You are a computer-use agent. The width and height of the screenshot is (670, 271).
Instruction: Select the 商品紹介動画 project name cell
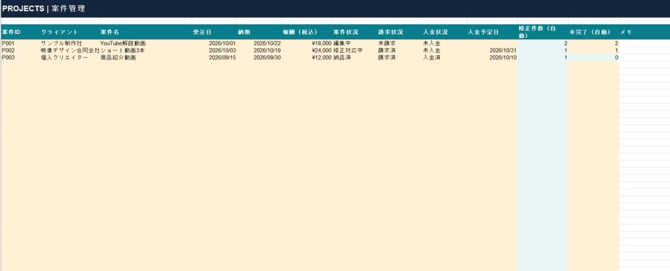(146, 58)
